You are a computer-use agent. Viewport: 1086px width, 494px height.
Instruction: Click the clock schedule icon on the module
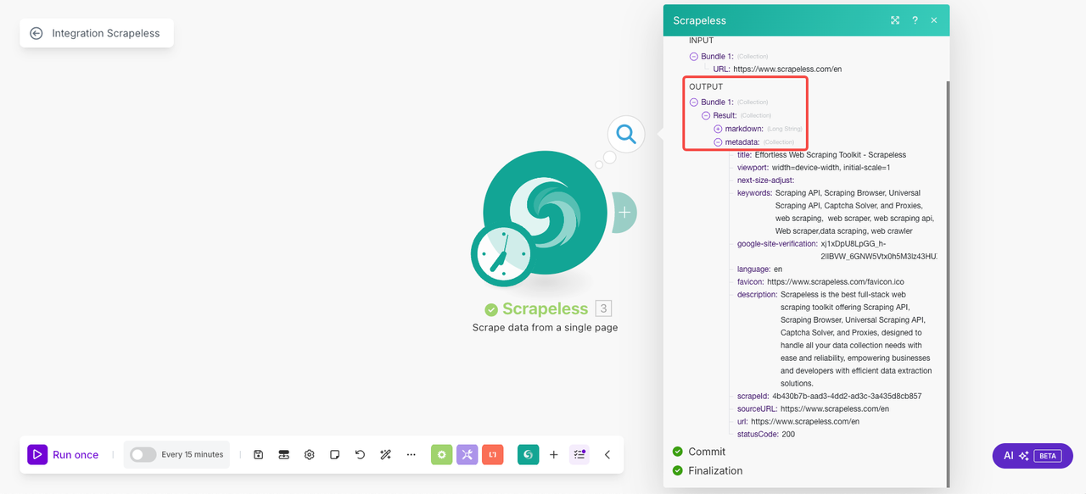coord(502,254)
